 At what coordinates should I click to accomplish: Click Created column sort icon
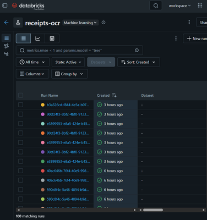115,95
